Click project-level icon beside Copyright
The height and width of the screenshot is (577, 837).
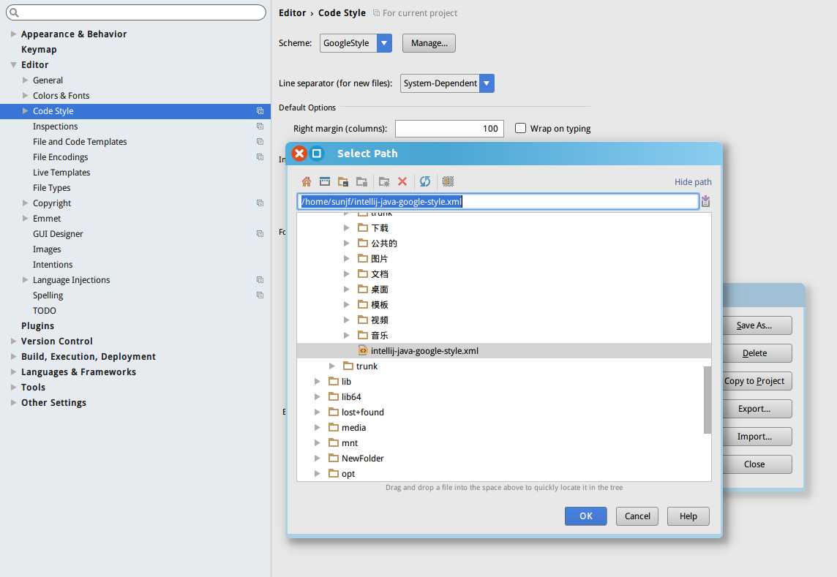[260, 203]
